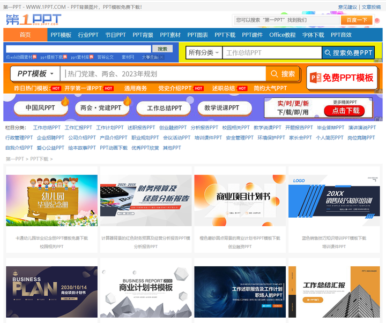Viewport: 386px width, 323px height.
Task: Open 节日PPT navigation item
Action: (115, 35)
